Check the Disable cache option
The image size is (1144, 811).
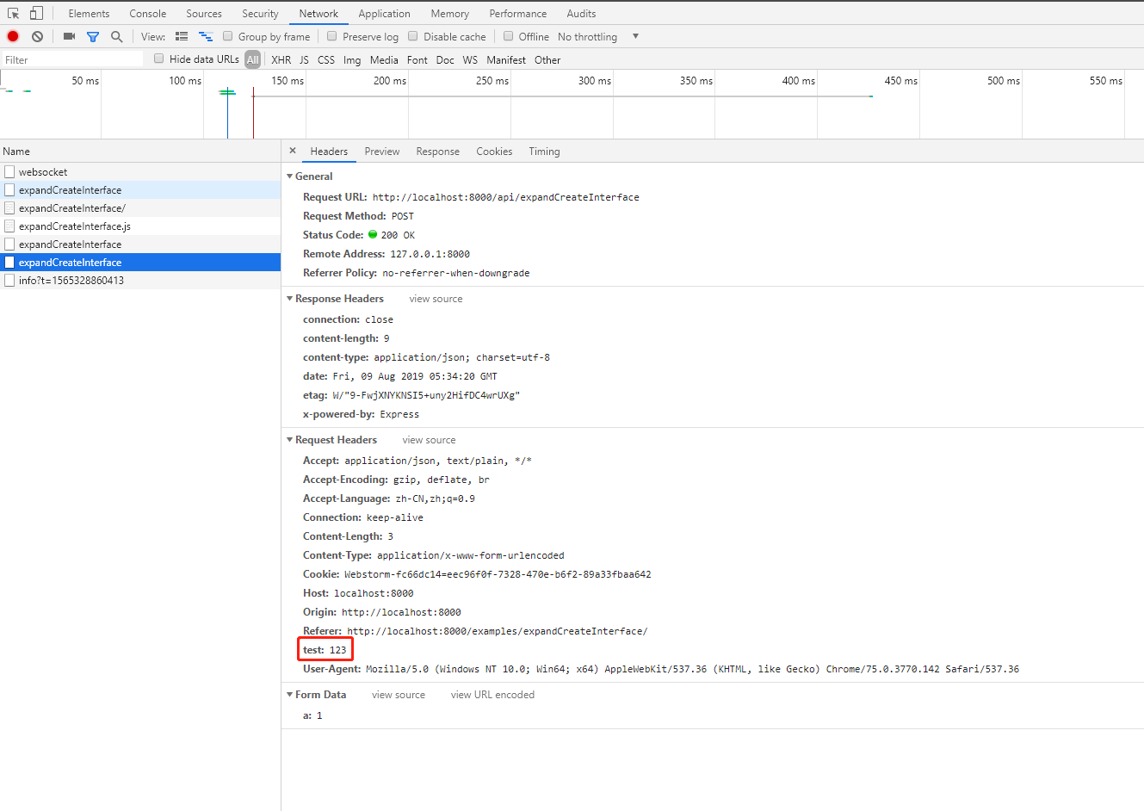413,36
